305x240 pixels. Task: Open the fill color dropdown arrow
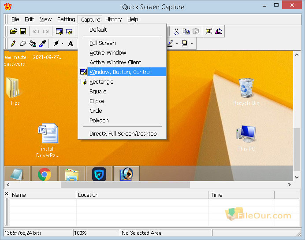[192, 43]
